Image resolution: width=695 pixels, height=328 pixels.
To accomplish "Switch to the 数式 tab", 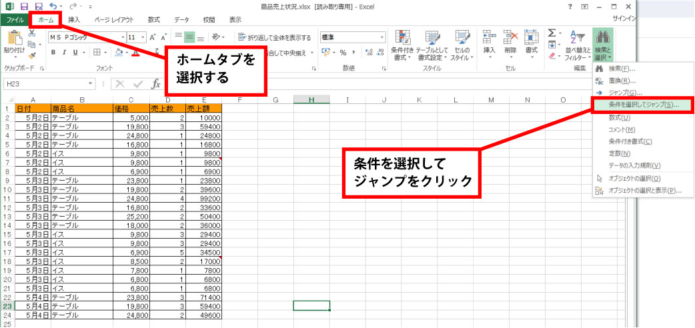I will 154,20.
